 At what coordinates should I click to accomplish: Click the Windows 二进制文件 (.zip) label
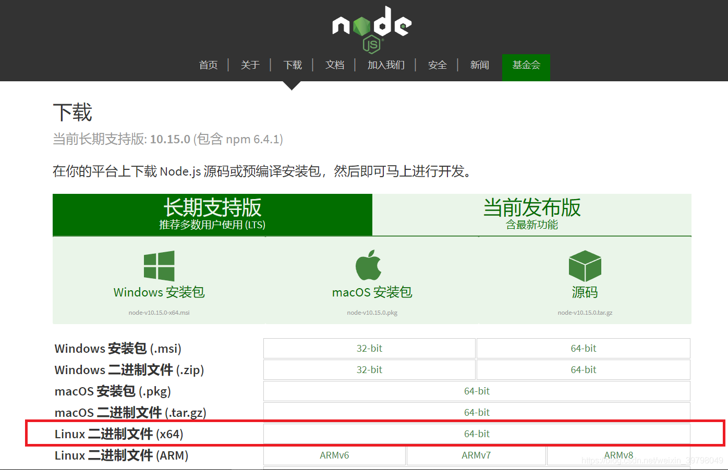pos(129,370)
